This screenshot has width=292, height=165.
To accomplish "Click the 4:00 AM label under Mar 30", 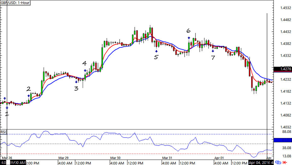I will (117, 163).
